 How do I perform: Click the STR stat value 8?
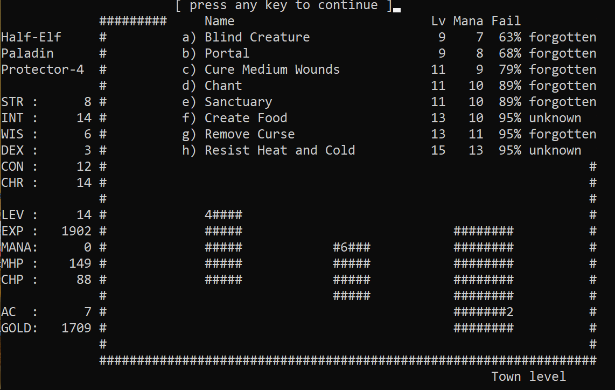point(87,102)
